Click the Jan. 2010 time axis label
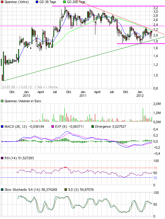 [26, 94]
